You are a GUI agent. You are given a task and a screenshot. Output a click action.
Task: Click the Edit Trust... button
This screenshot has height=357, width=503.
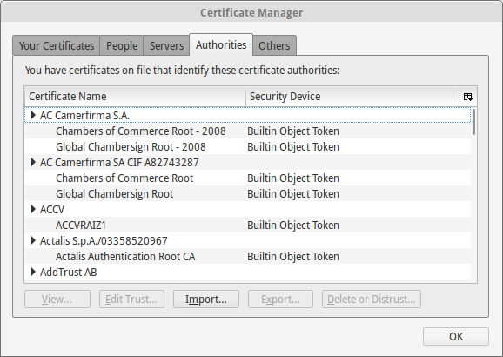point(131,300)
